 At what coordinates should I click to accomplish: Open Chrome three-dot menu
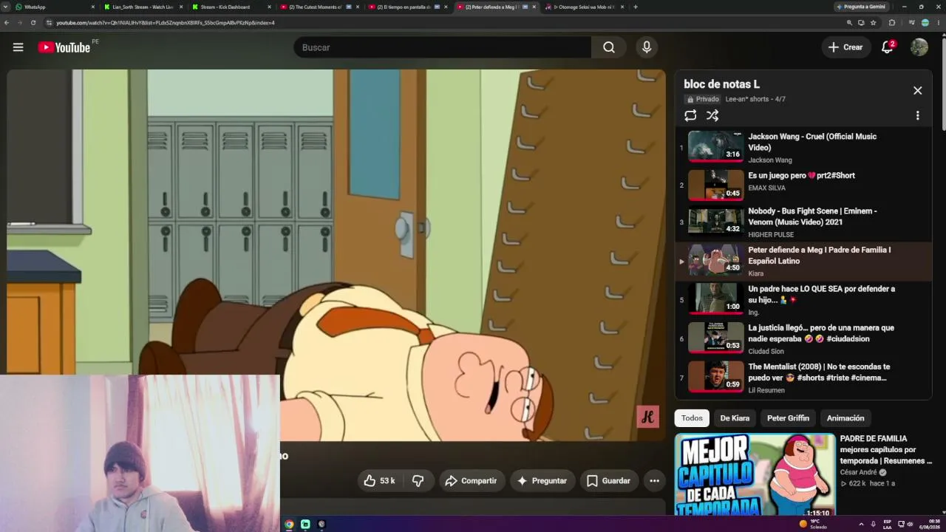coord(939,23)
